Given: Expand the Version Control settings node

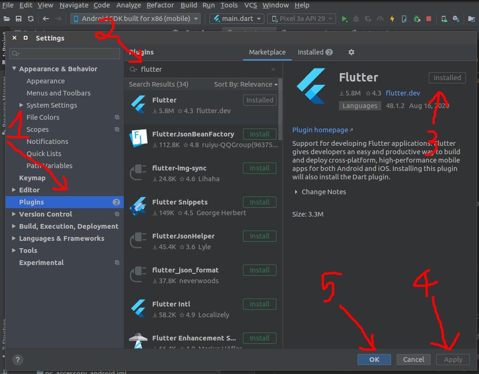Looking at the screenshot, I should [14, 214].
